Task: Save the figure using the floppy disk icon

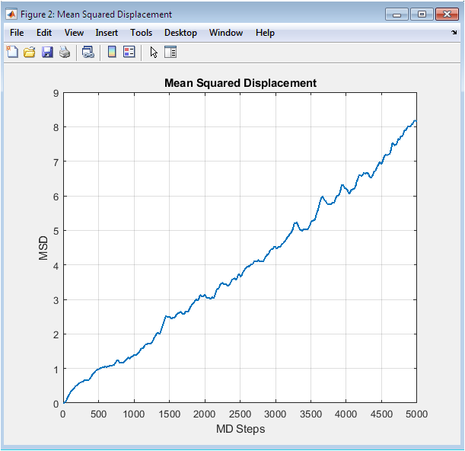Action: tap(47, 53)
